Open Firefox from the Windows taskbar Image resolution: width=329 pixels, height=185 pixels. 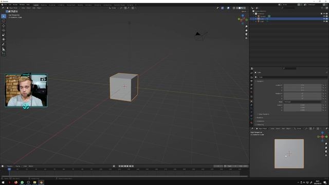16,182
